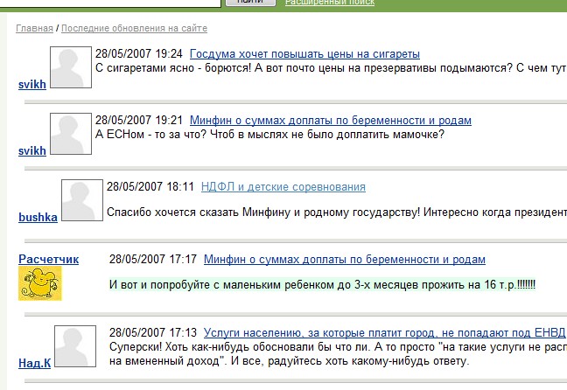The image size is (567, 390).
Task: Click the 'Найти' search button
Action: click(250, 3)
